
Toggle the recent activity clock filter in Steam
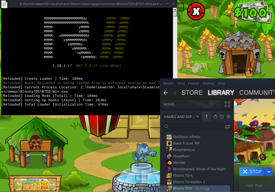click(222, 117)
